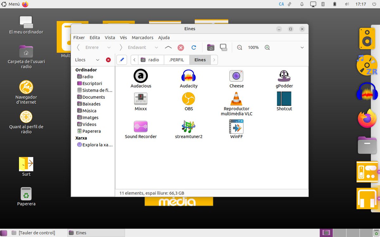Close the Llocs side pane
This screenshot has width=380, height=237.
click(x=108, y=60)
